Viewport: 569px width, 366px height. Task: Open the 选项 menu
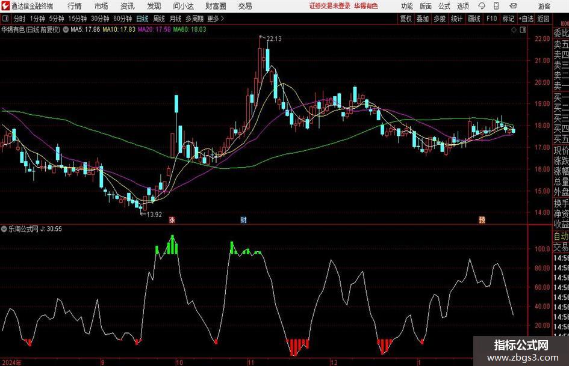462,6
